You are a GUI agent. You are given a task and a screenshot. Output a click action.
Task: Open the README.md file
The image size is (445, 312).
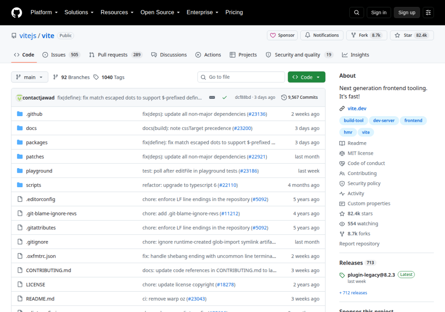pyautogui.click(x=40, y=299)
